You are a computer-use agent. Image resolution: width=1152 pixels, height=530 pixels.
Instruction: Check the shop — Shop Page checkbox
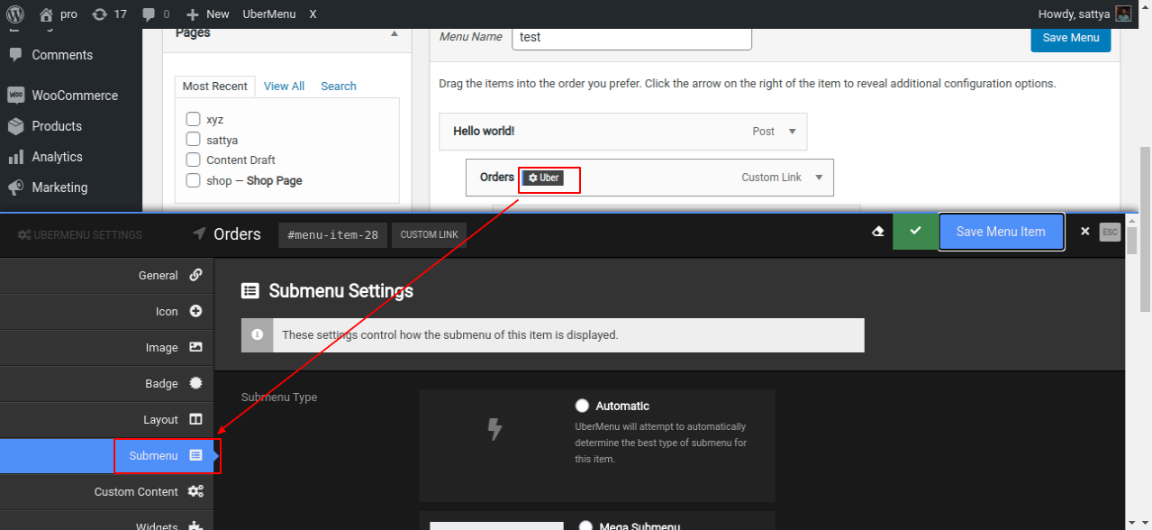(x=193, y=180)
